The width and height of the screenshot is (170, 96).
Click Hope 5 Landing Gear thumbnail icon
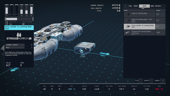(128, 14)
